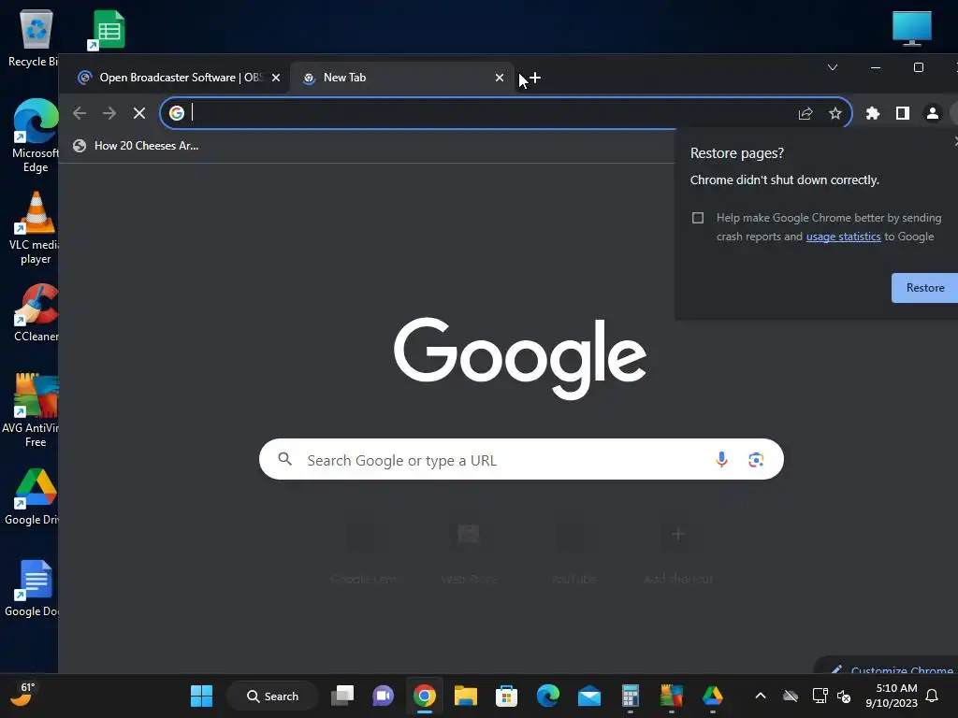Search by image with Google Lens icon

(x=756, y=460)
